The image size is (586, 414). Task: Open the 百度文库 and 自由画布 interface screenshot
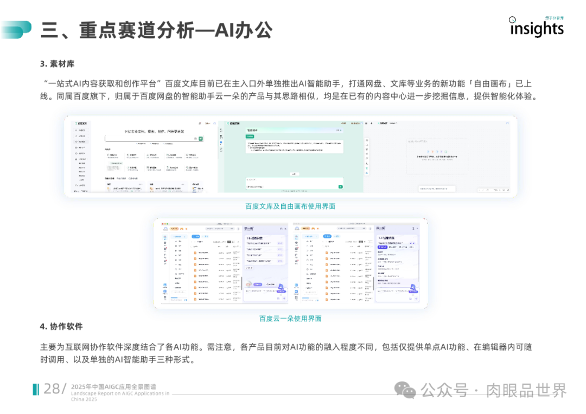290,157
